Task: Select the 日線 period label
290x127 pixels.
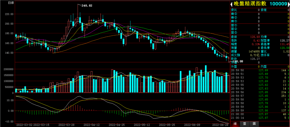Action: [10, 3]
